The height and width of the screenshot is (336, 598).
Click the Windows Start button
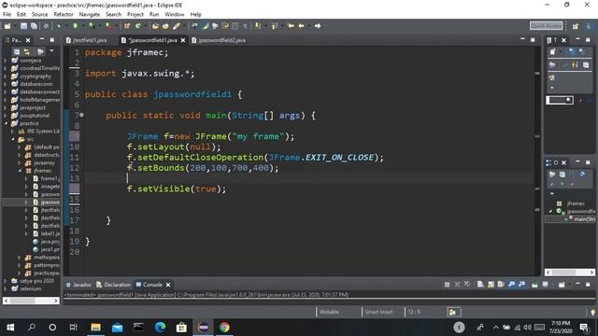[10, 328]
